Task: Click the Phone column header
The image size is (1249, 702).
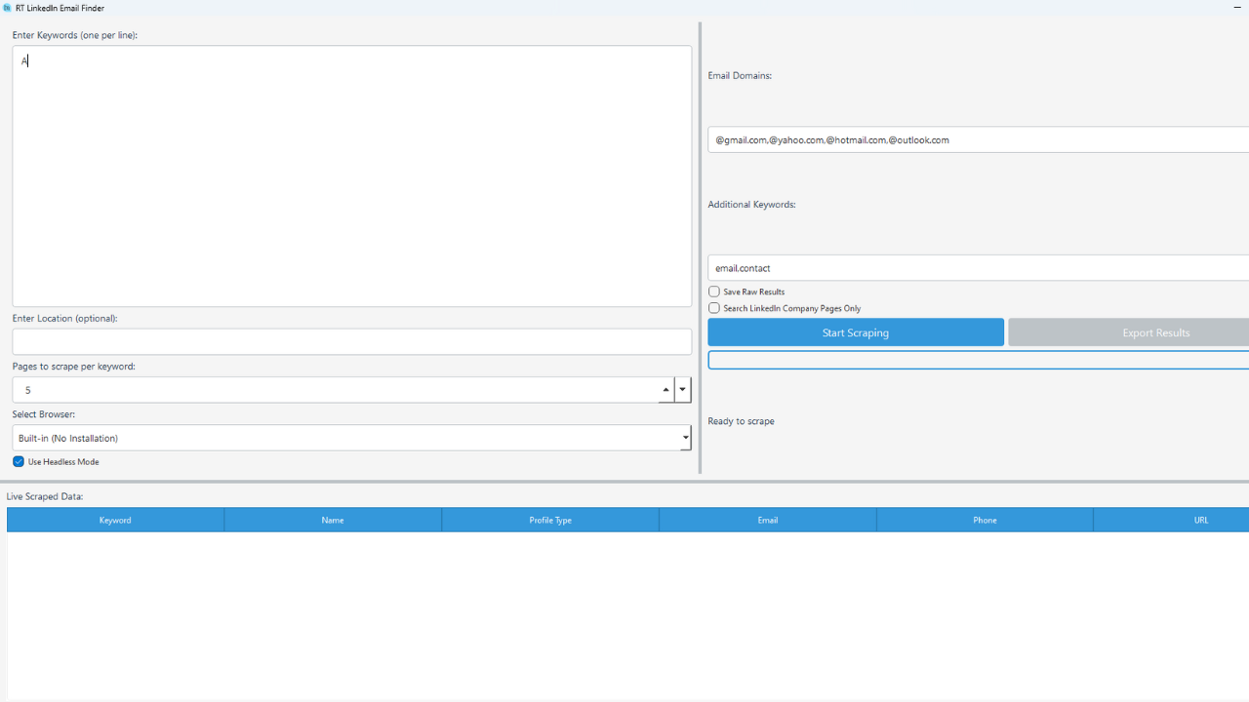Action: point(985,520)
